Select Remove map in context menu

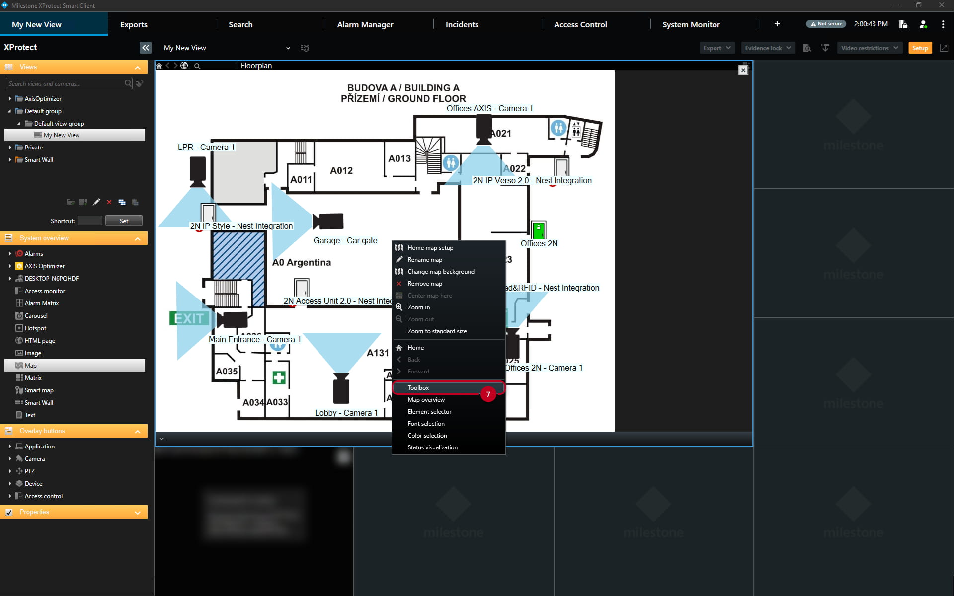tap(448, 284)
